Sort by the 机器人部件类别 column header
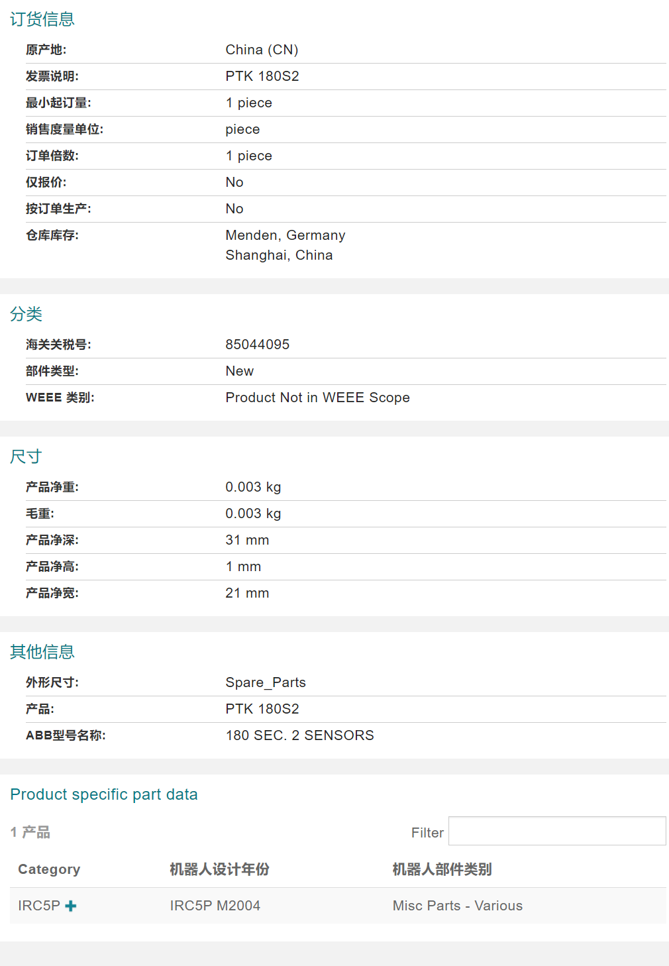The width and height of the screenshot is (669, 966). pos(441,869)
